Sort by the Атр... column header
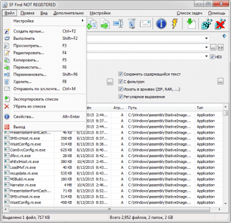The height and width of the screenshot is (223, 231). coord(118,108)
